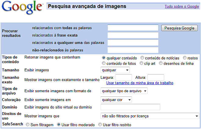Select 'qualquer conteúdo' radio button

point(104,58)
